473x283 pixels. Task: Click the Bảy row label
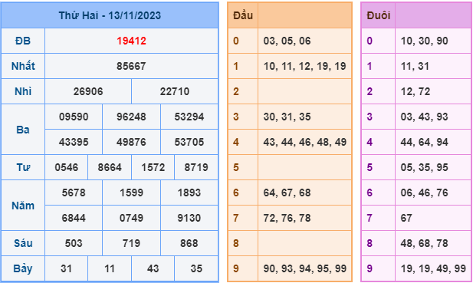(x=23, y=268)
